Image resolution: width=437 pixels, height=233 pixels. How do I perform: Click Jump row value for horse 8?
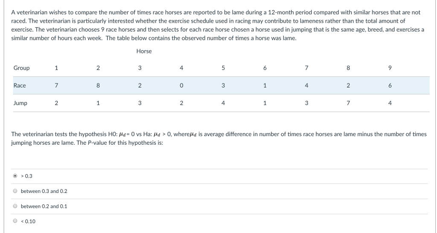point(348,103)
